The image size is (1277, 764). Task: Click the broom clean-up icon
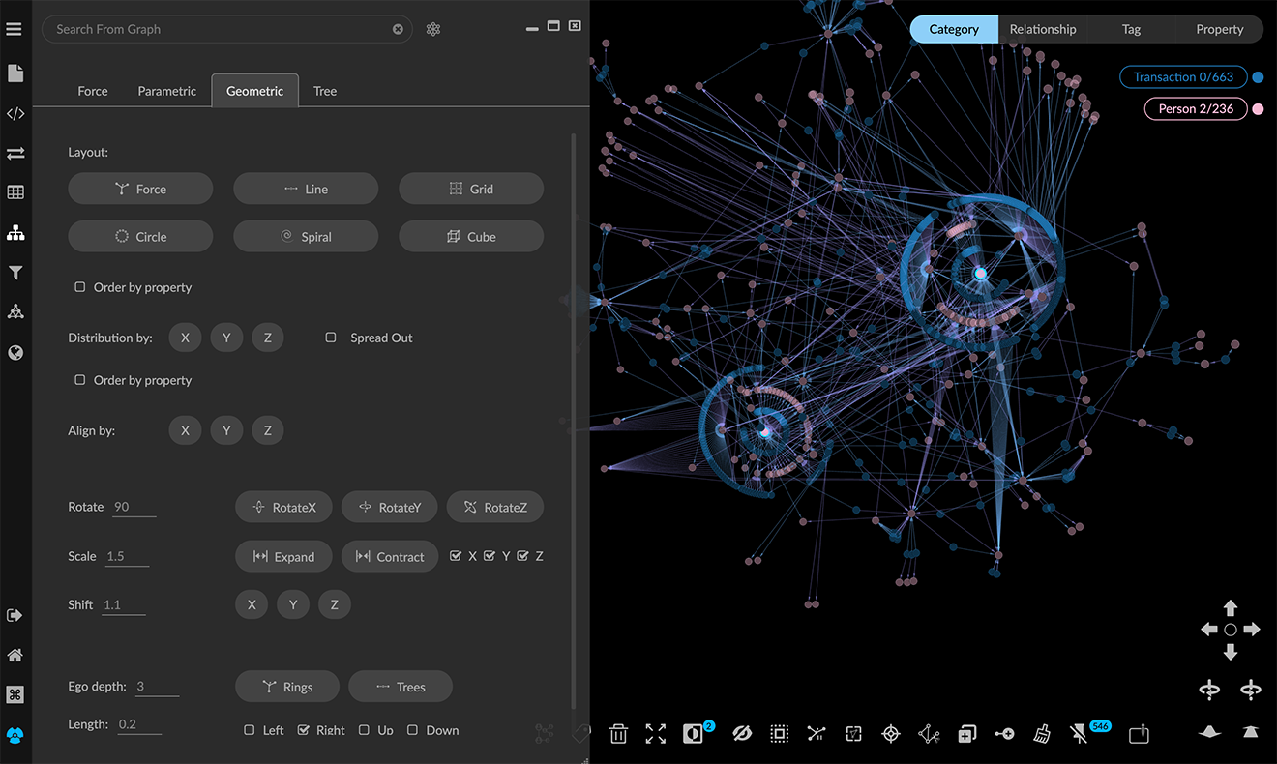(x=1042, y=734)
